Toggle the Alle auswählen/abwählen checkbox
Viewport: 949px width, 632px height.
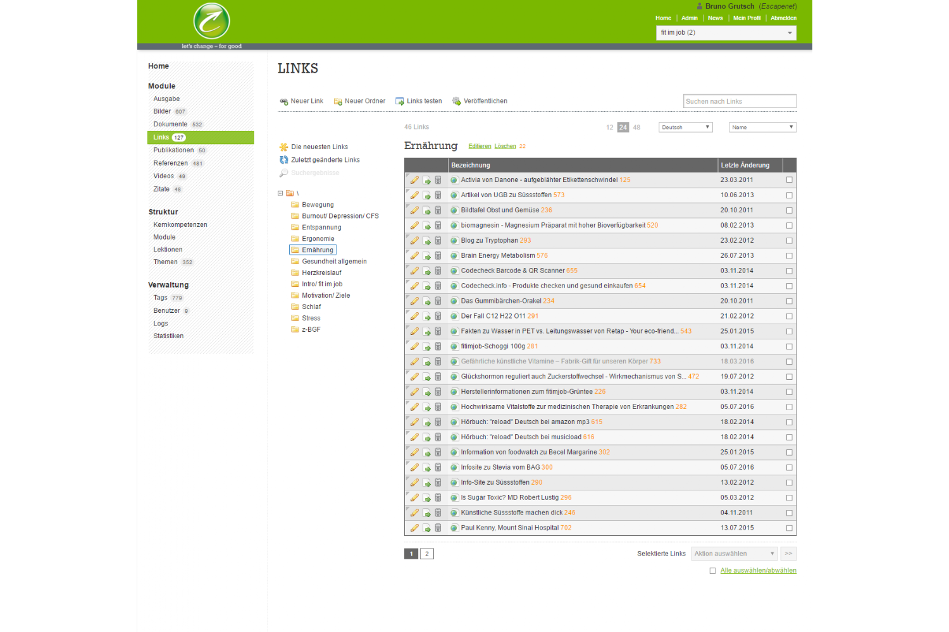pos(712,571)
